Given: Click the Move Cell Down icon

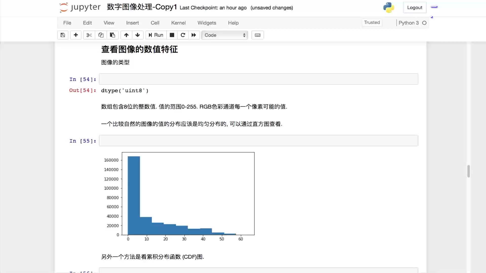Looking at the screenshot, I should point(137,35).
